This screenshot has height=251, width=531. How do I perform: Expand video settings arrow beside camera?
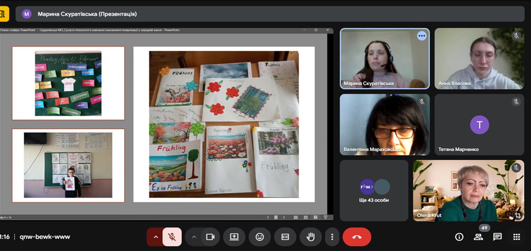[x=194, y=237]
